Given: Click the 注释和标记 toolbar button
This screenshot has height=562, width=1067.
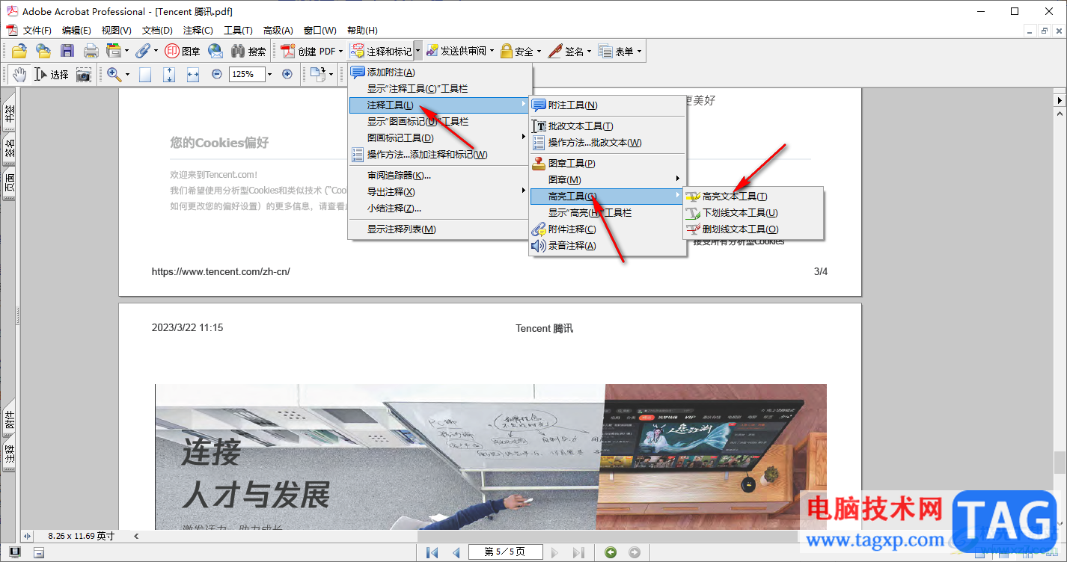Looking at the screenshot, I should (381, 51).
